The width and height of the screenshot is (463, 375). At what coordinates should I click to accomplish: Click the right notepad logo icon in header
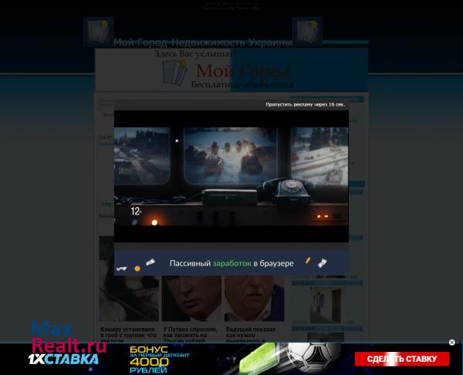pyautogui.click(x=307, y=32)
